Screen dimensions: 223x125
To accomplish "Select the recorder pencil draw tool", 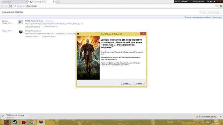I will point(214,1).
